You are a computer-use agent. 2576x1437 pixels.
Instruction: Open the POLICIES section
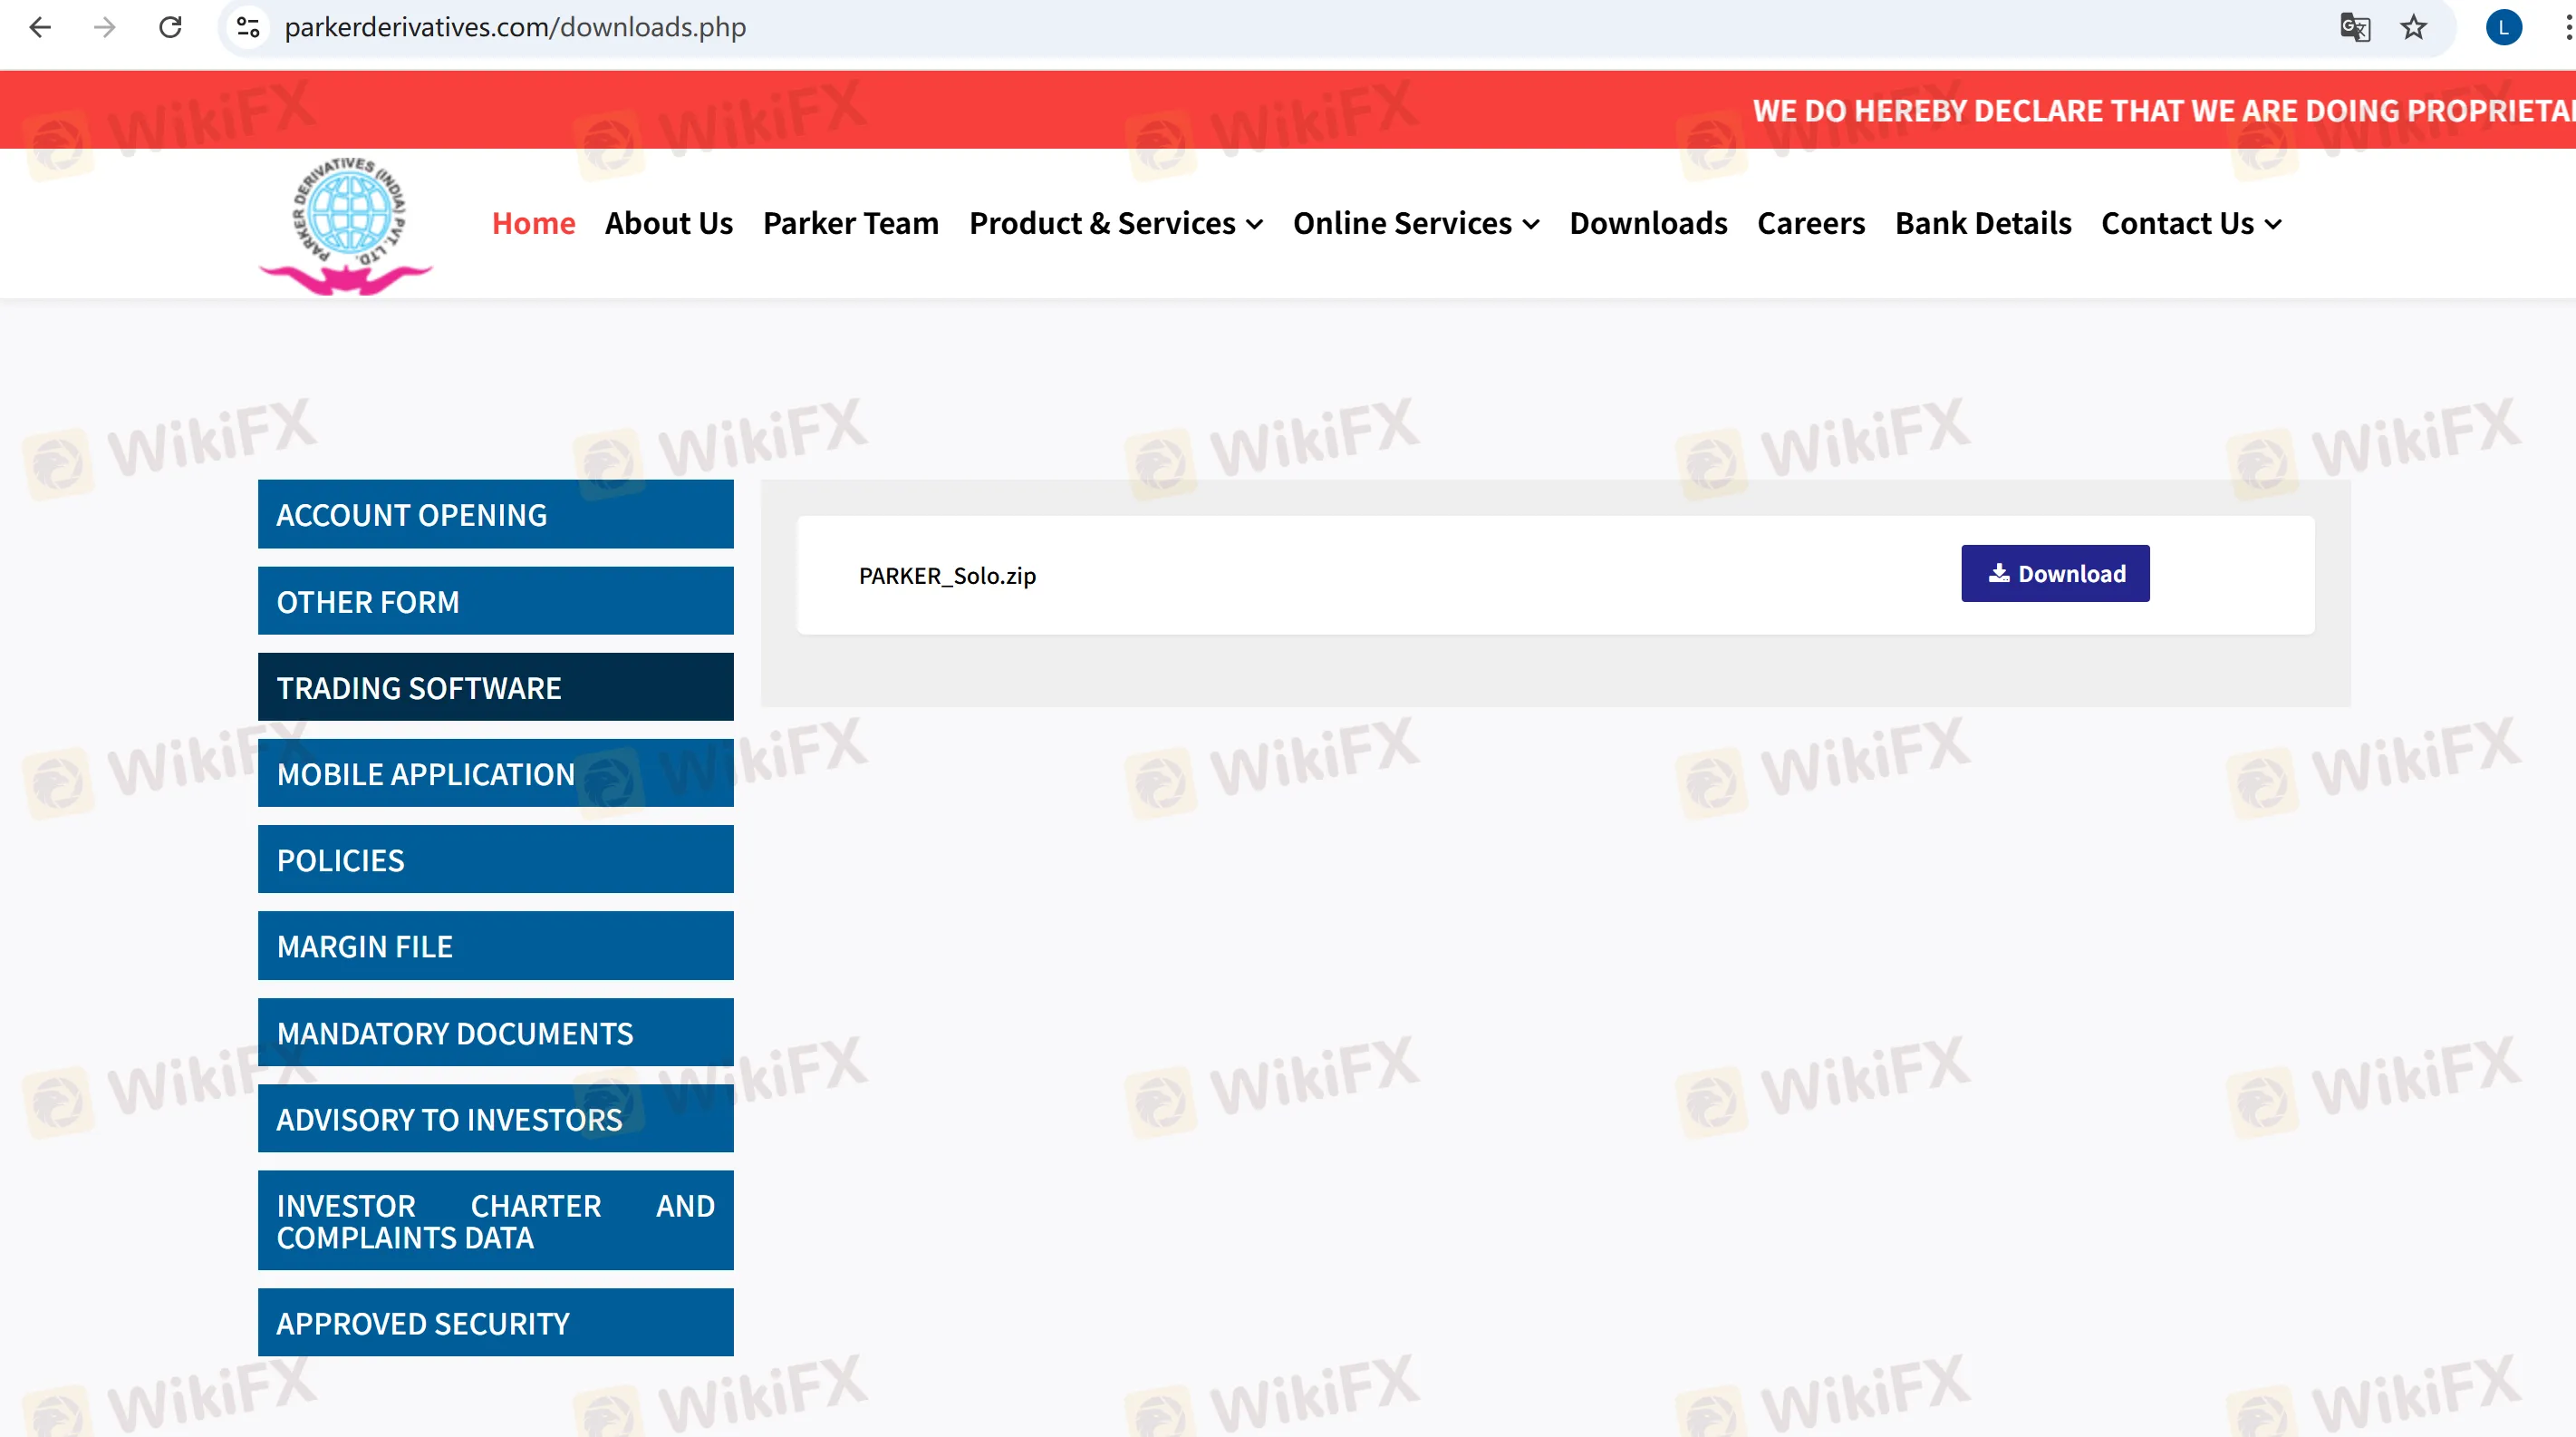[x=495, y=859]
